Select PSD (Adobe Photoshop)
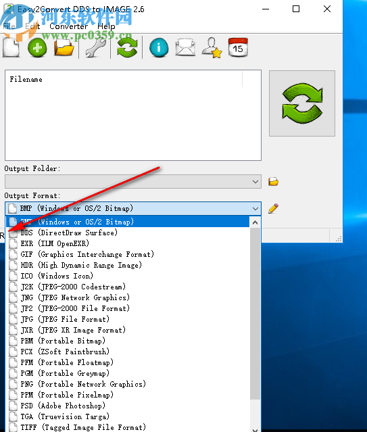Image resolution: width=367 pixels, height=432 pixels. (128, 406)
